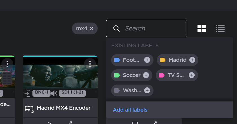Click the Madrid MX4 Encoder title
This screenshot has height=124, width=237.
coord(63,108)
